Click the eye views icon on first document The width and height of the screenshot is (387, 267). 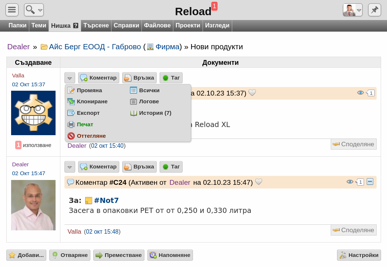[360, 93]
